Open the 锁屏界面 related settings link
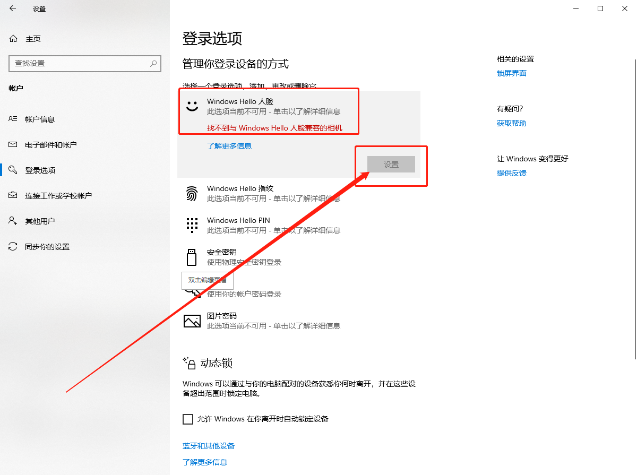 tap(511, 73)
